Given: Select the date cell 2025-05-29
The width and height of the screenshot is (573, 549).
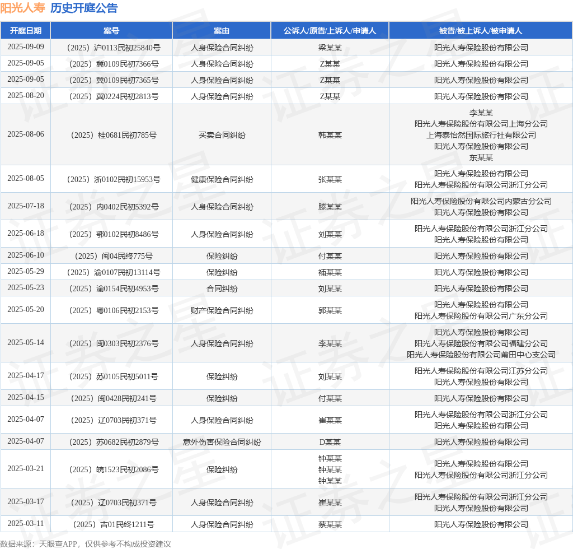Looking at the screenshot, I should 26,271.
